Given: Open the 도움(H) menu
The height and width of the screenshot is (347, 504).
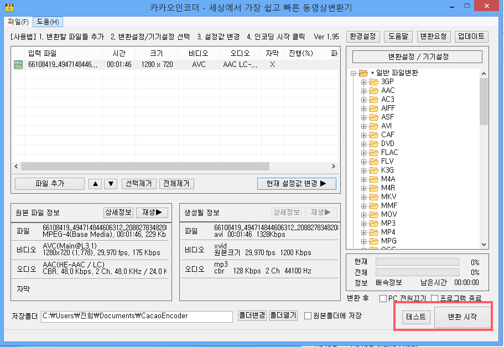Looking at the screenshot, I should point(48,22).
